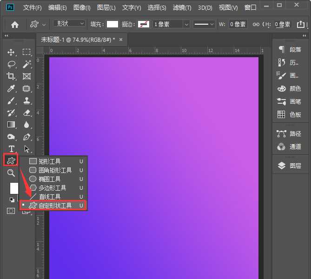This screenshot has width=311, height=279.
Task: Select the Move tool
Action: coord(11,52)
